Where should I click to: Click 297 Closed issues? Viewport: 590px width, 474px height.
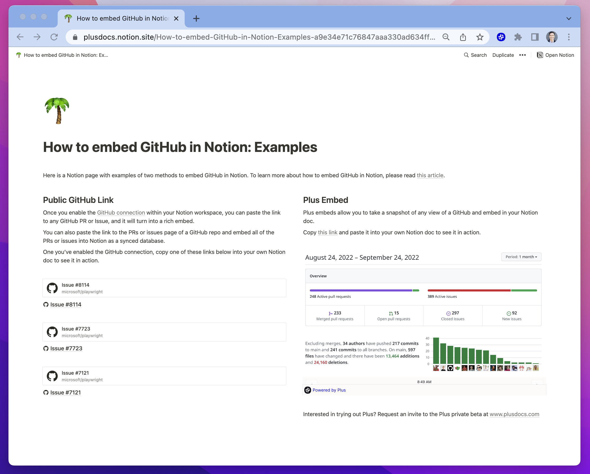point(453,315)
